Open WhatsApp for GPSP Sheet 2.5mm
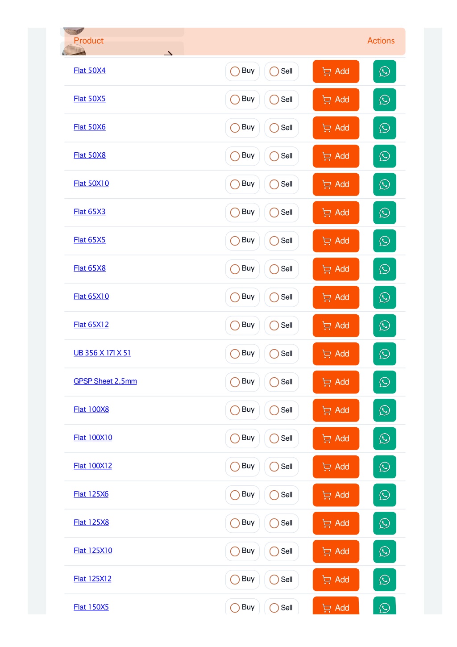The width and height of the screenshot is (457, 647). (384, 382)
